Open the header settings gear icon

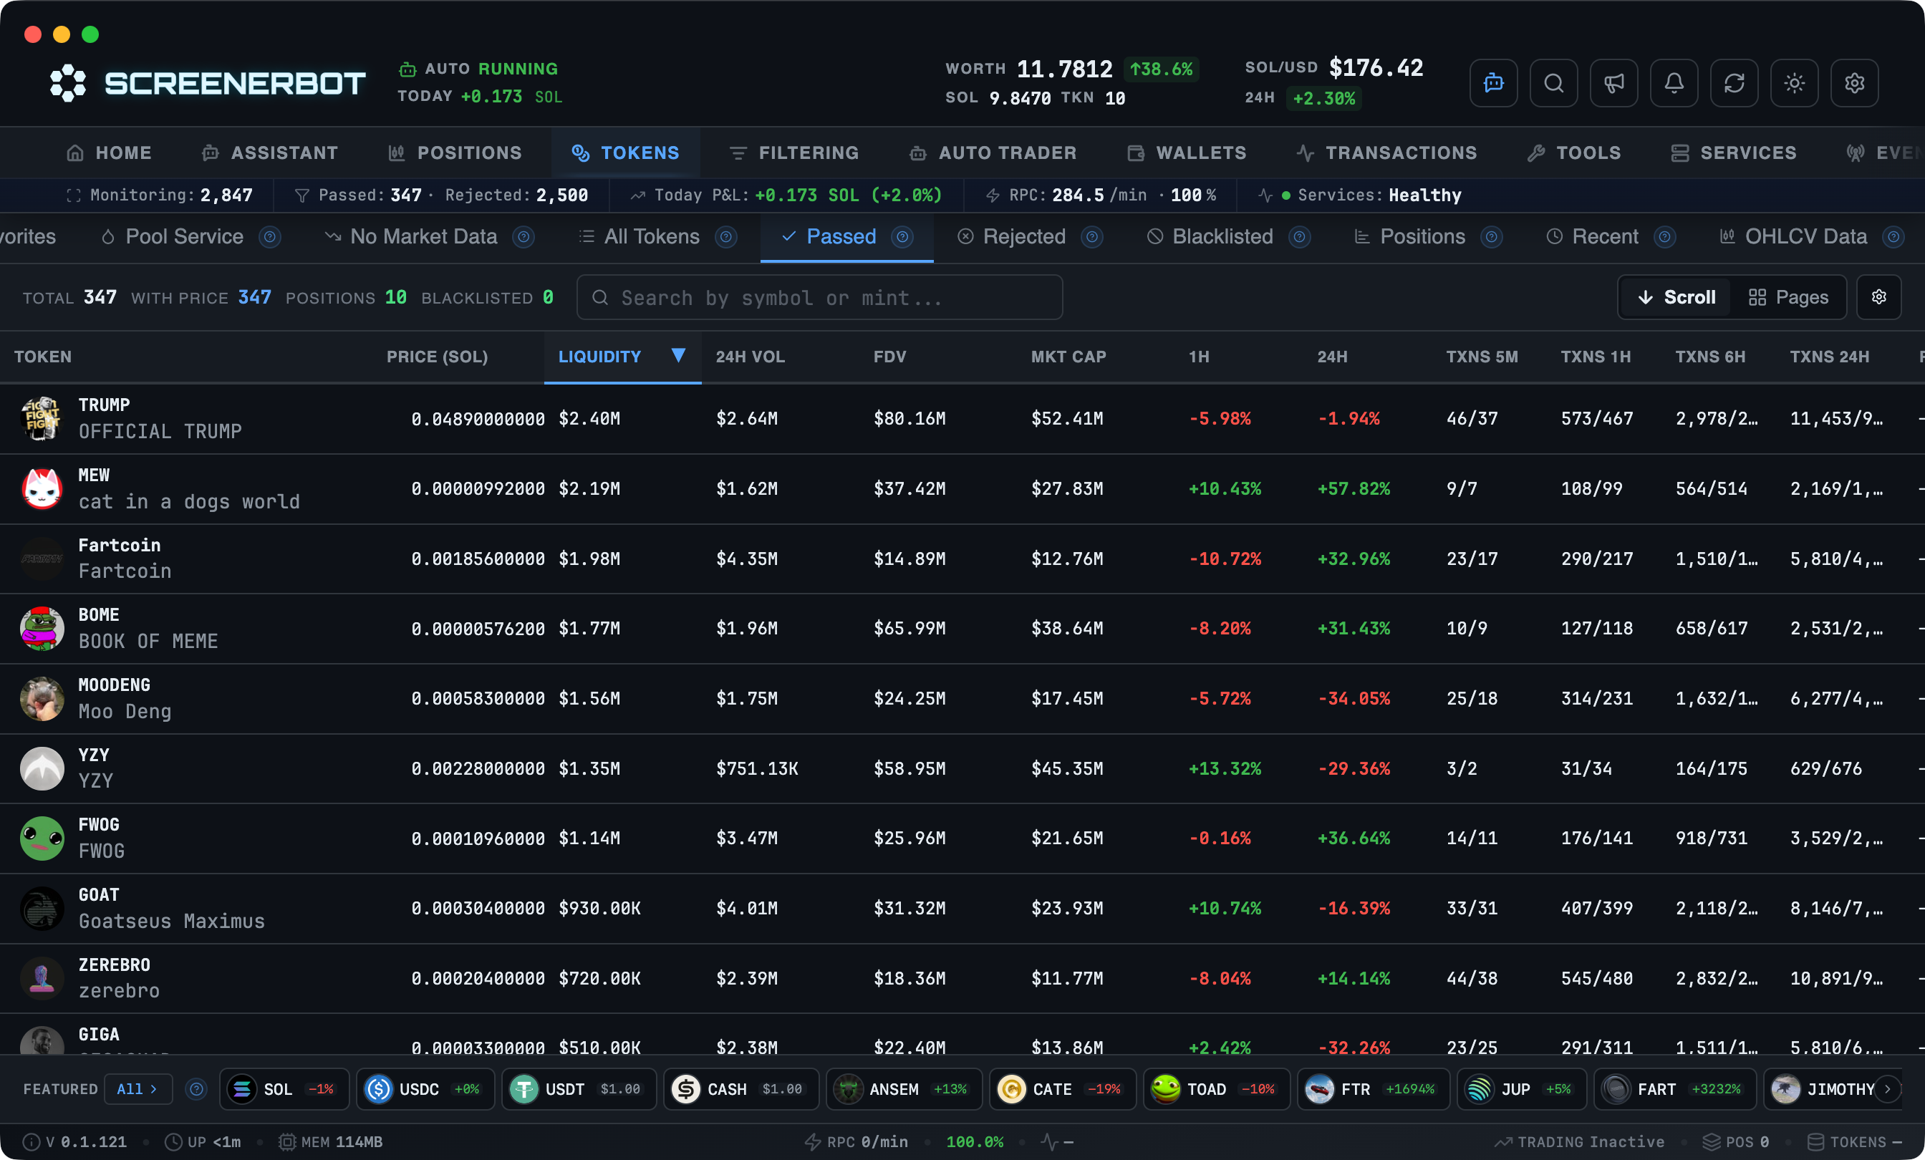tap(1854, 83)
